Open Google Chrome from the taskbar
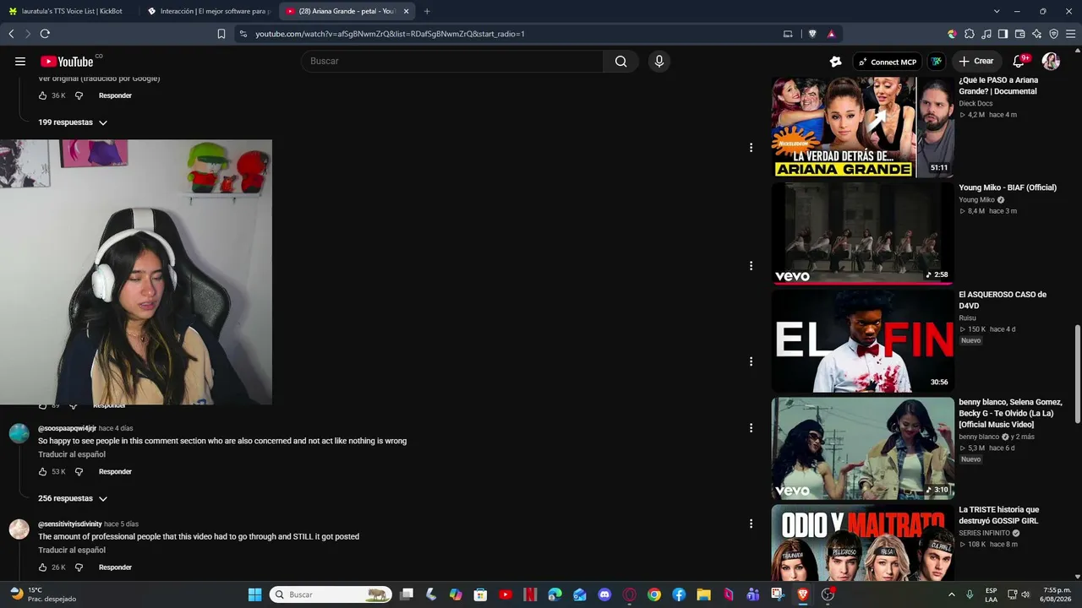Screen dimensions: 1082x608 pyautogui.click(x=654, y=594)
